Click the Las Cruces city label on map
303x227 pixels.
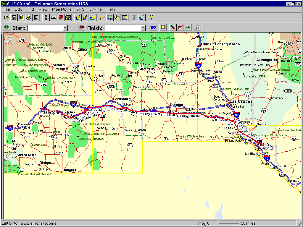point(241,101)
